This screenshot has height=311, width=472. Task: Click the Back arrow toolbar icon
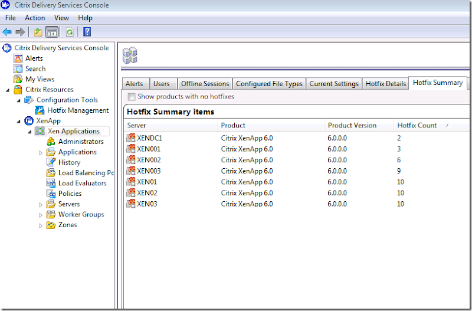coord(7,32)
